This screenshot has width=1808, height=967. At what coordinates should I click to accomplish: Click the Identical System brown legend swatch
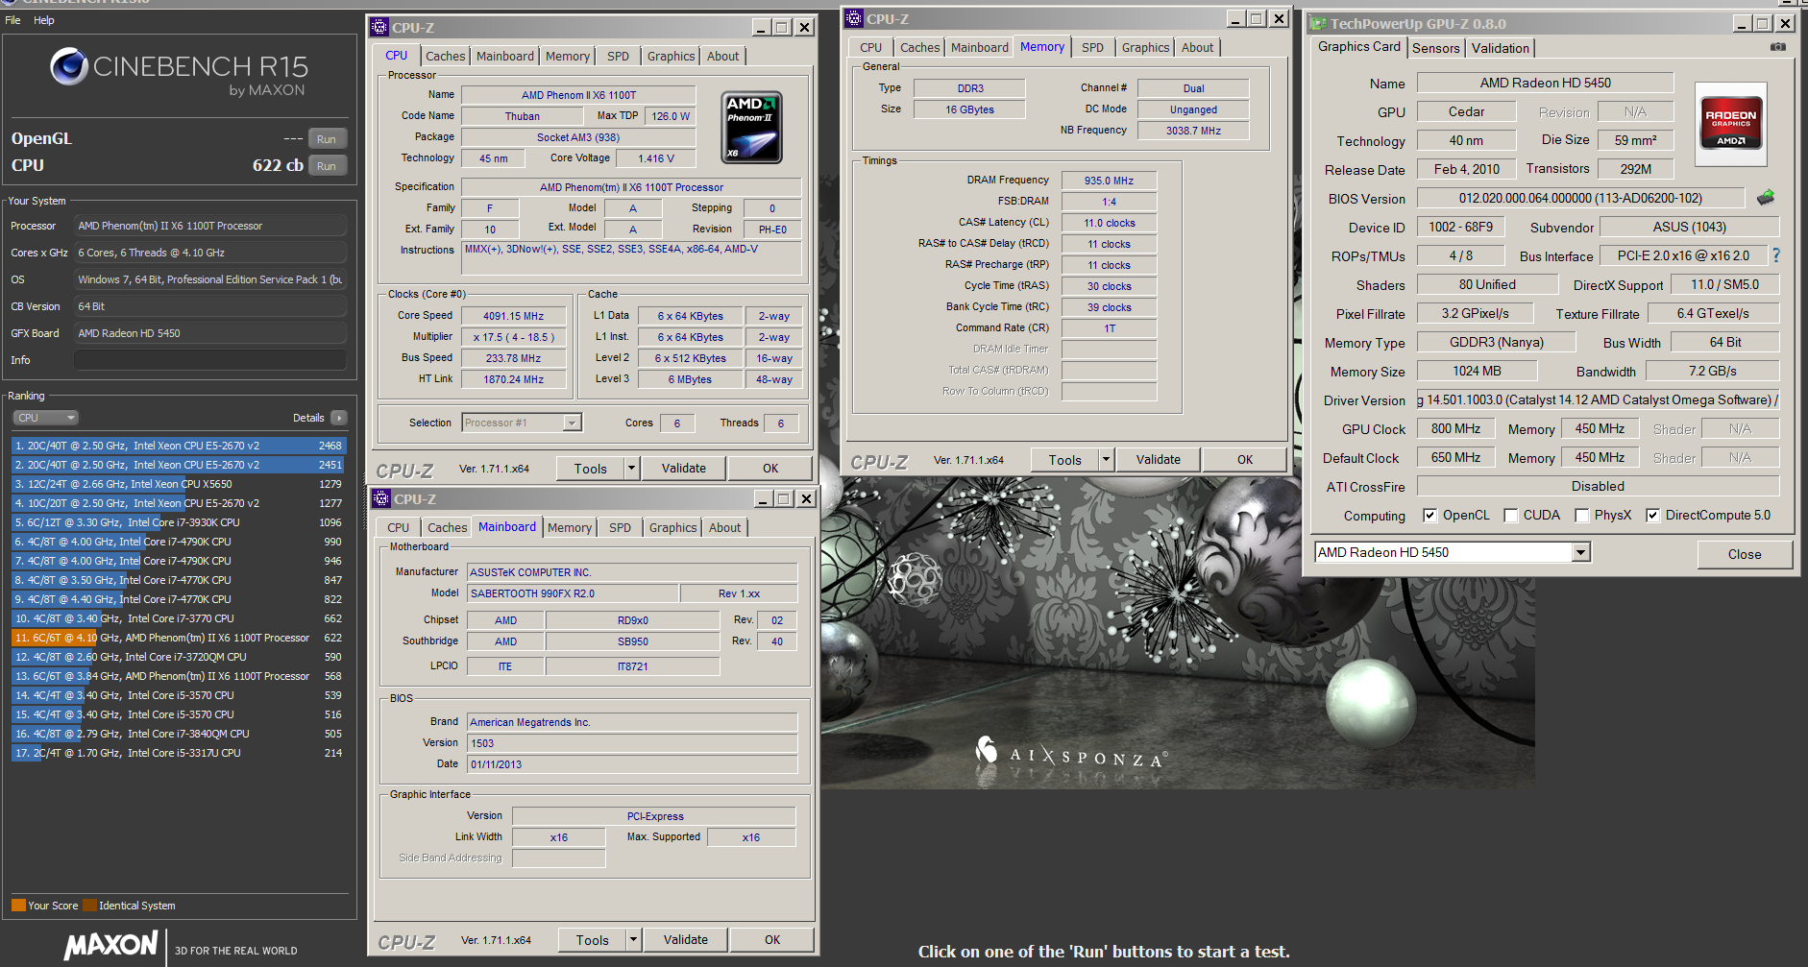pyautogui.click(x=89, y=906)
